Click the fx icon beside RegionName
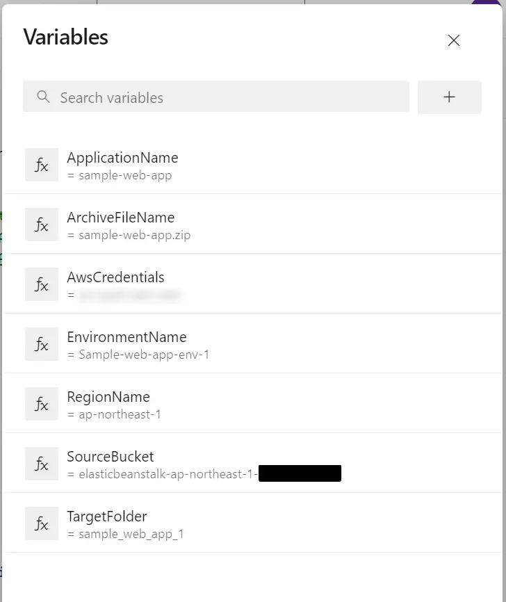This screenshot has width=506, height=602. 42,404
